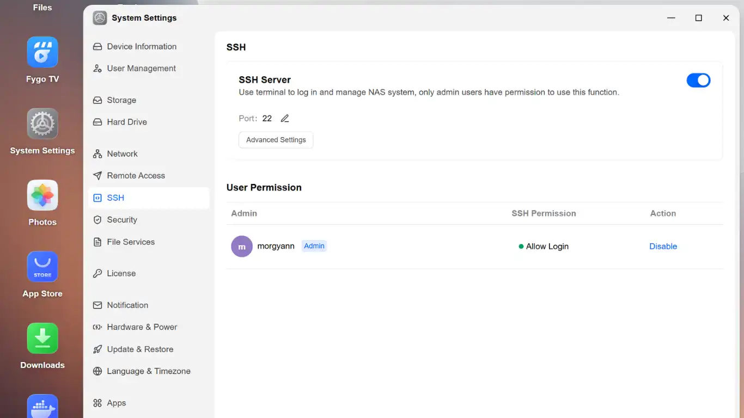Click the Device Information drive icon

pyautogui.click(x=97, y=47)
